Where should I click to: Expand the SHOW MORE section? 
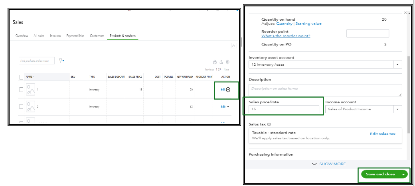coord(329,164)
